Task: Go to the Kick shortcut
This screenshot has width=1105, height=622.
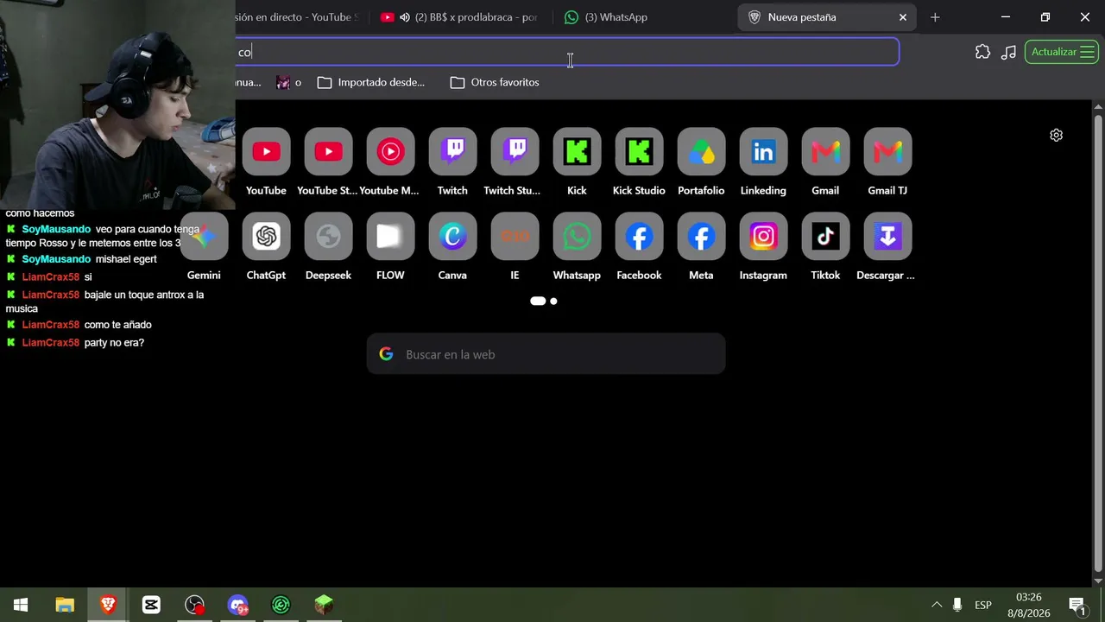Action: (x=577, y=152)
